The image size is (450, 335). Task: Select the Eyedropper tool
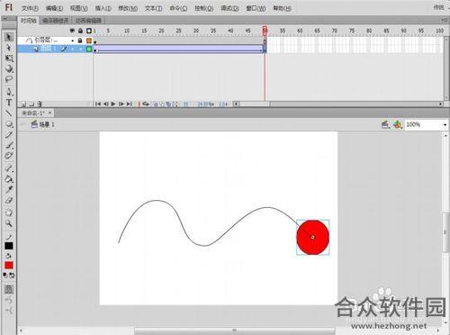click(9, 189)
